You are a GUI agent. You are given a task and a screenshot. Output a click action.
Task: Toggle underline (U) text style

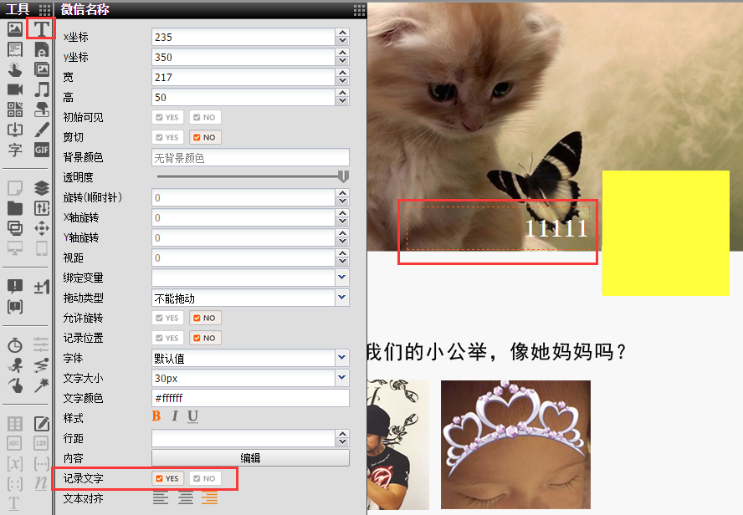pyautogui.click(x=192, y=416)
